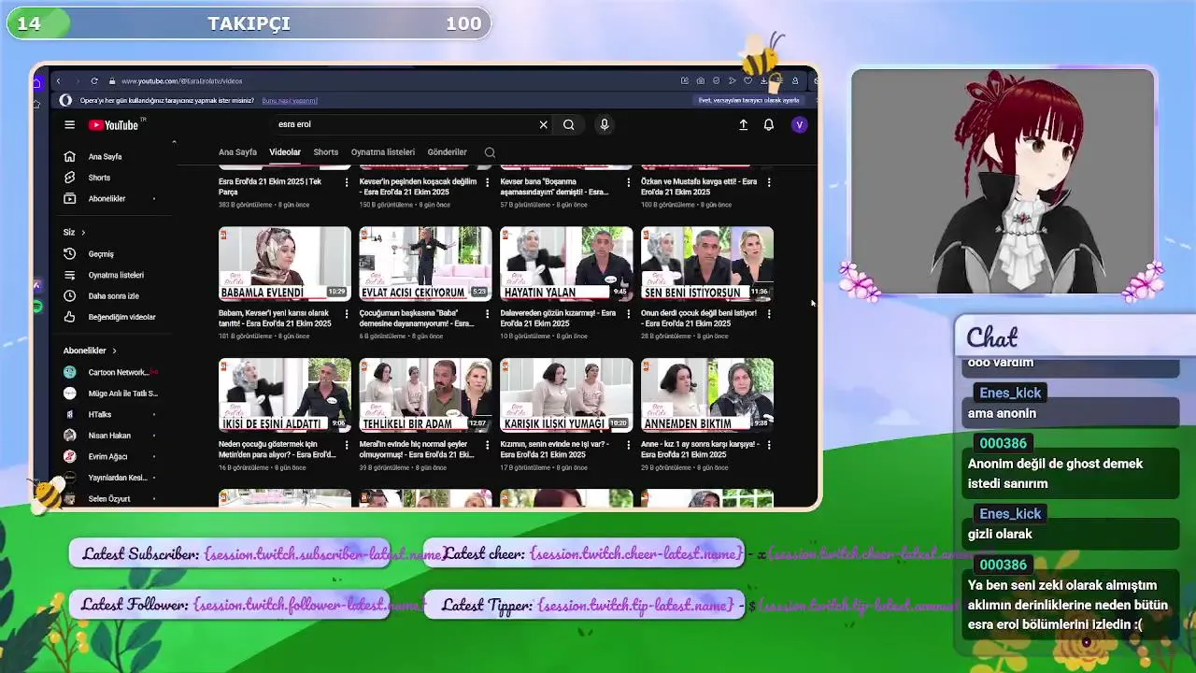Open the notifications bell
Screen dimensions: 1196x673
tap(769, 124)
